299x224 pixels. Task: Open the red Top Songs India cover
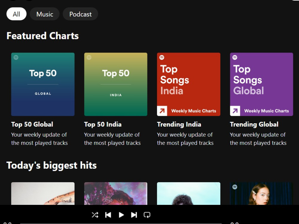click(x=189, y=84)
